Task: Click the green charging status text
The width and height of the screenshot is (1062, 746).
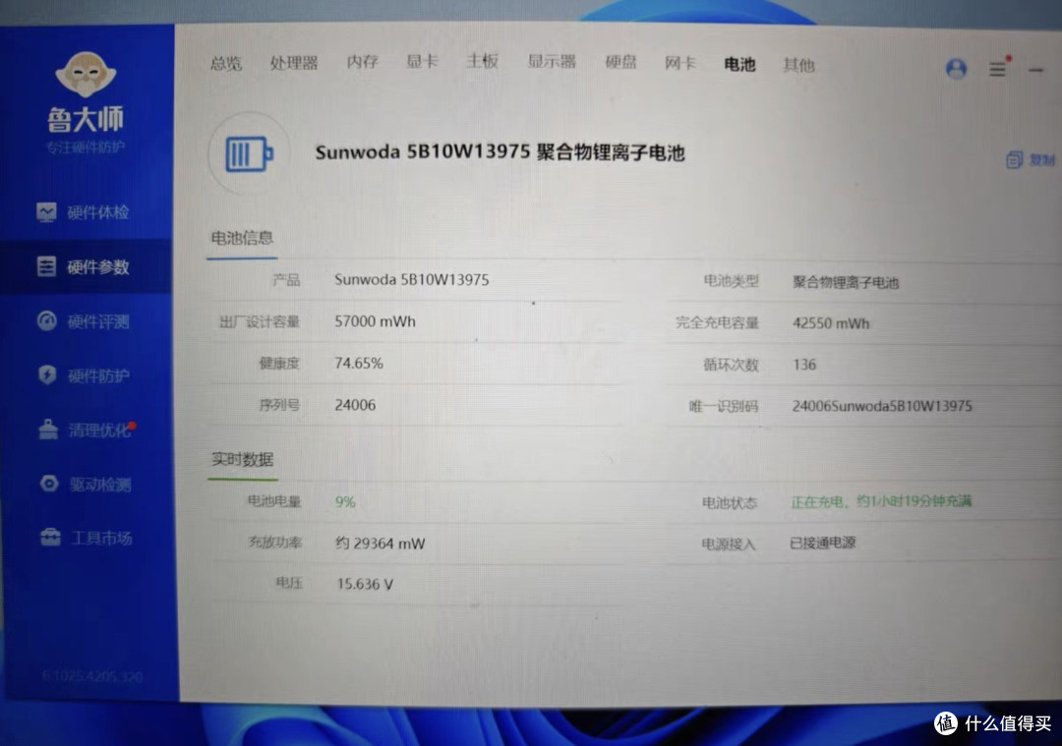Action: (x=881, y=501)
